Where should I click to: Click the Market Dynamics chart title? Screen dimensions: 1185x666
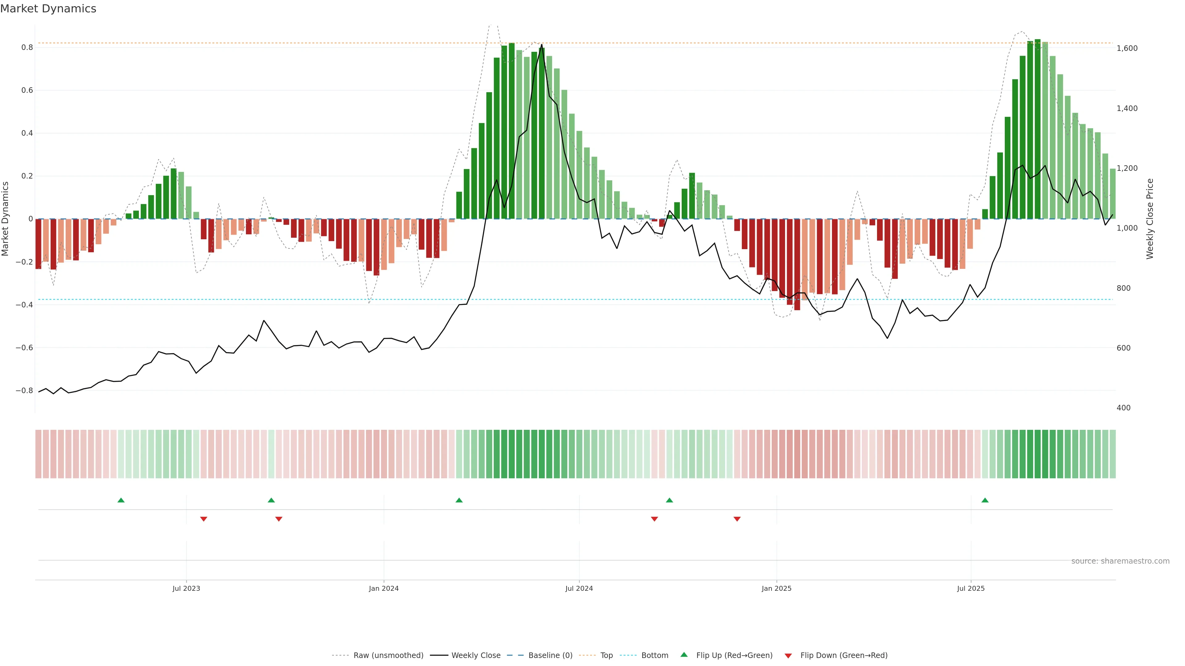coord(48,9)
